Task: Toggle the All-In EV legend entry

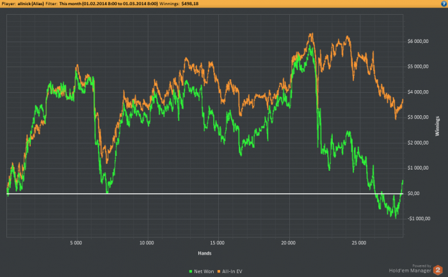Action: (x=230, y=271)
